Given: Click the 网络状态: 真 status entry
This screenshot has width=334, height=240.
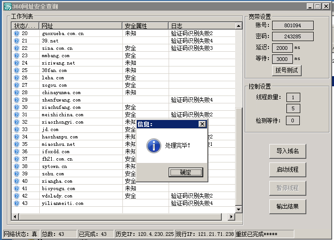Looking at the screenshot, I should 21,234.
